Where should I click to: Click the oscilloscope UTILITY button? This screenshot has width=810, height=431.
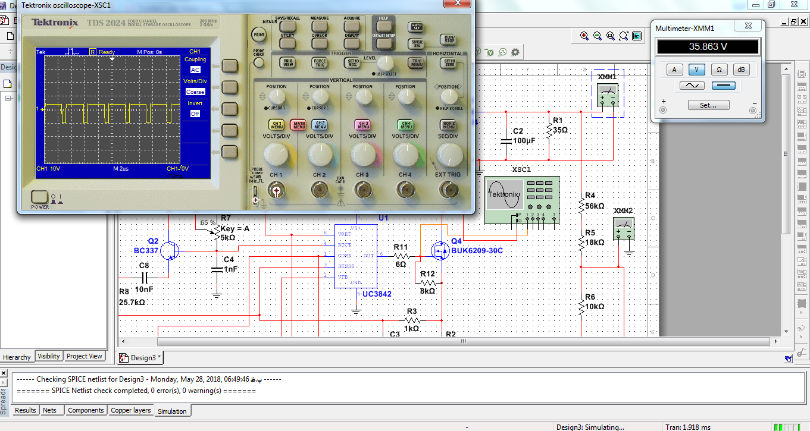pyautogui.click(x=288, y=43)
